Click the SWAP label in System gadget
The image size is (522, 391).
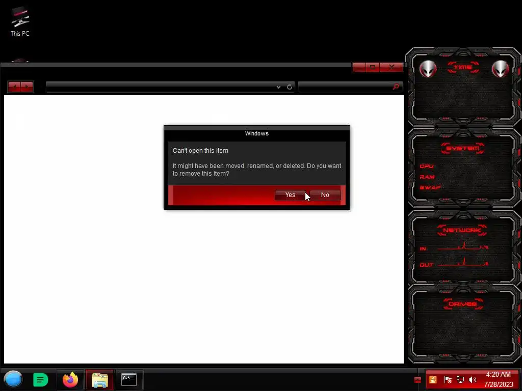(430, 187)
